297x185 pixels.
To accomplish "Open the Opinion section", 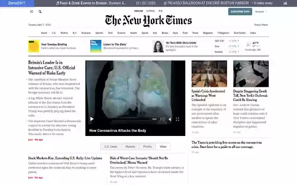I will tap(99, 33).
